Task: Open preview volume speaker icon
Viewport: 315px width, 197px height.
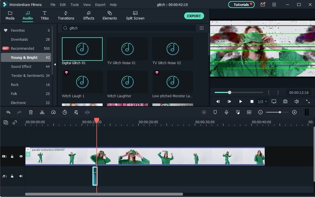Action: pyautogui.click(x=297, y=101)
